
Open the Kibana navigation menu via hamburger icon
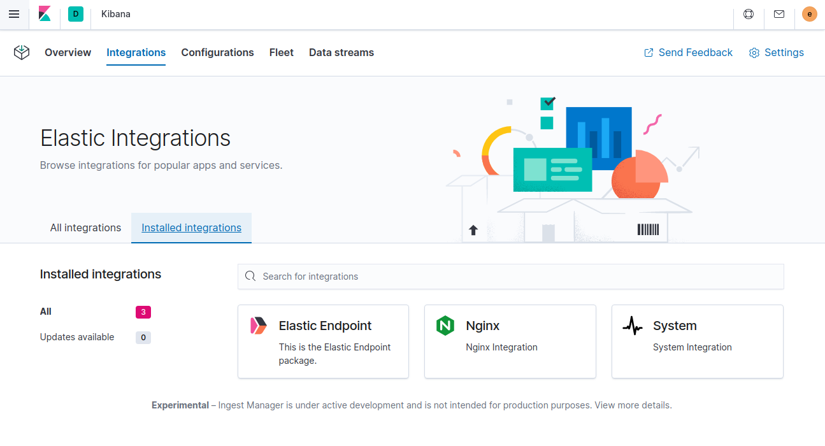coord(14,14)
